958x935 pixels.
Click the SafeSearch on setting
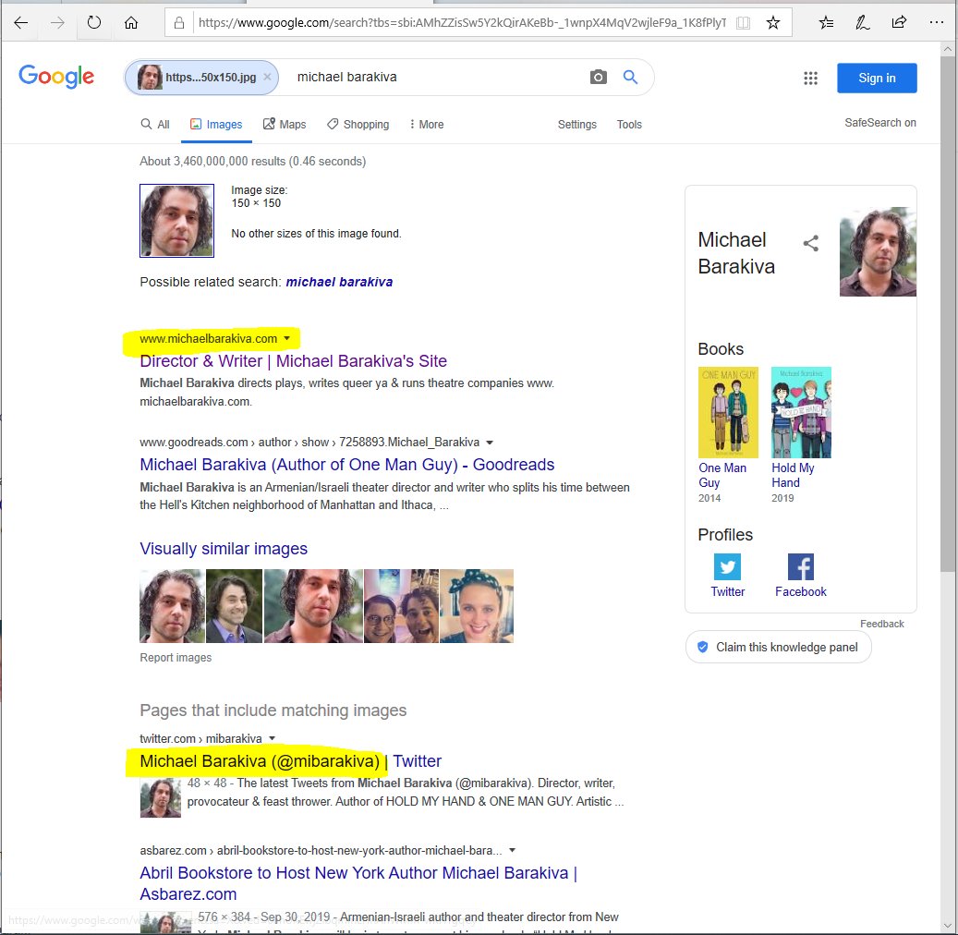coord(880,123)
